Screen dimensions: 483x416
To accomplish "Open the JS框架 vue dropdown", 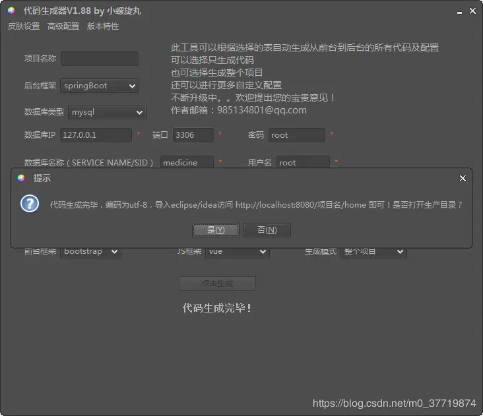I will (x=238, y=252).
